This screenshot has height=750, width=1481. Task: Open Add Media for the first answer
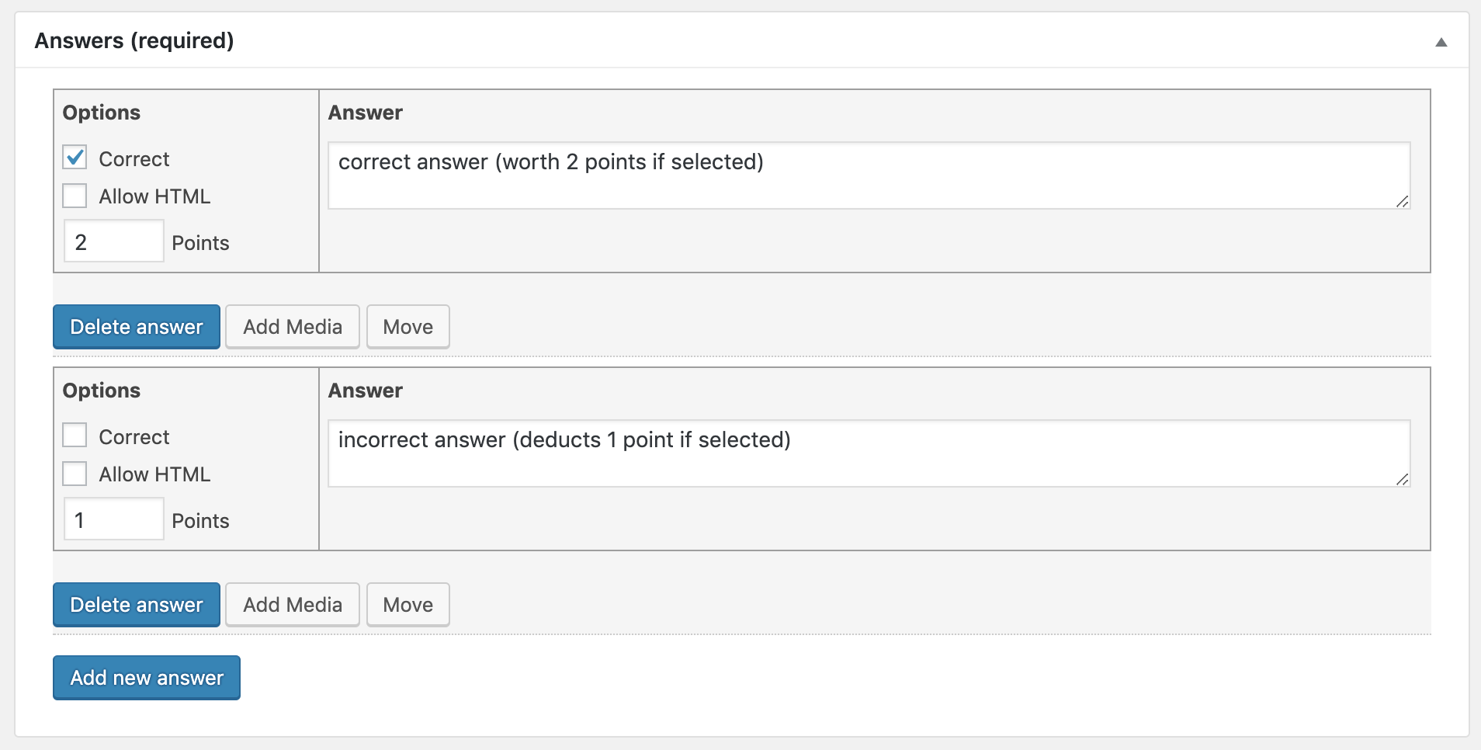tap(293, 326)
